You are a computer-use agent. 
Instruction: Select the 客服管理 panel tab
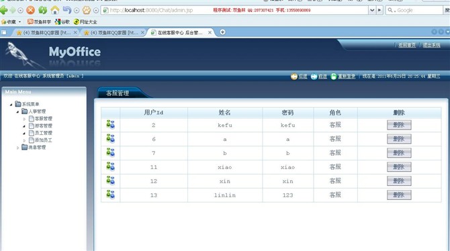[x=118, y=93]
